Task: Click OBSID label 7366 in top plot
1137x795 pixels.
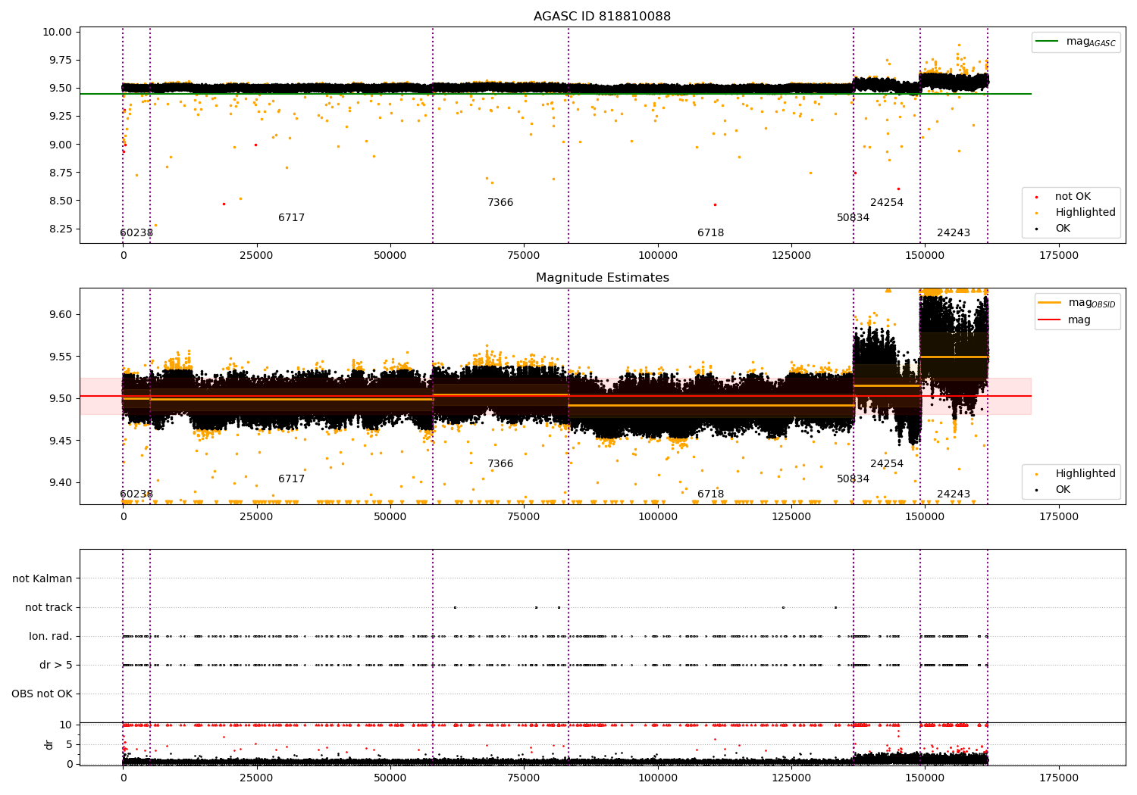Action: click(x=500, y=203)
